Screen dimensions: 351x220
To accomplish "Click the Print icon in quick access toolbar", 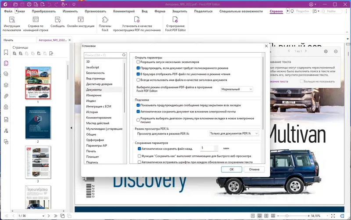I will (x=29, y=4).
